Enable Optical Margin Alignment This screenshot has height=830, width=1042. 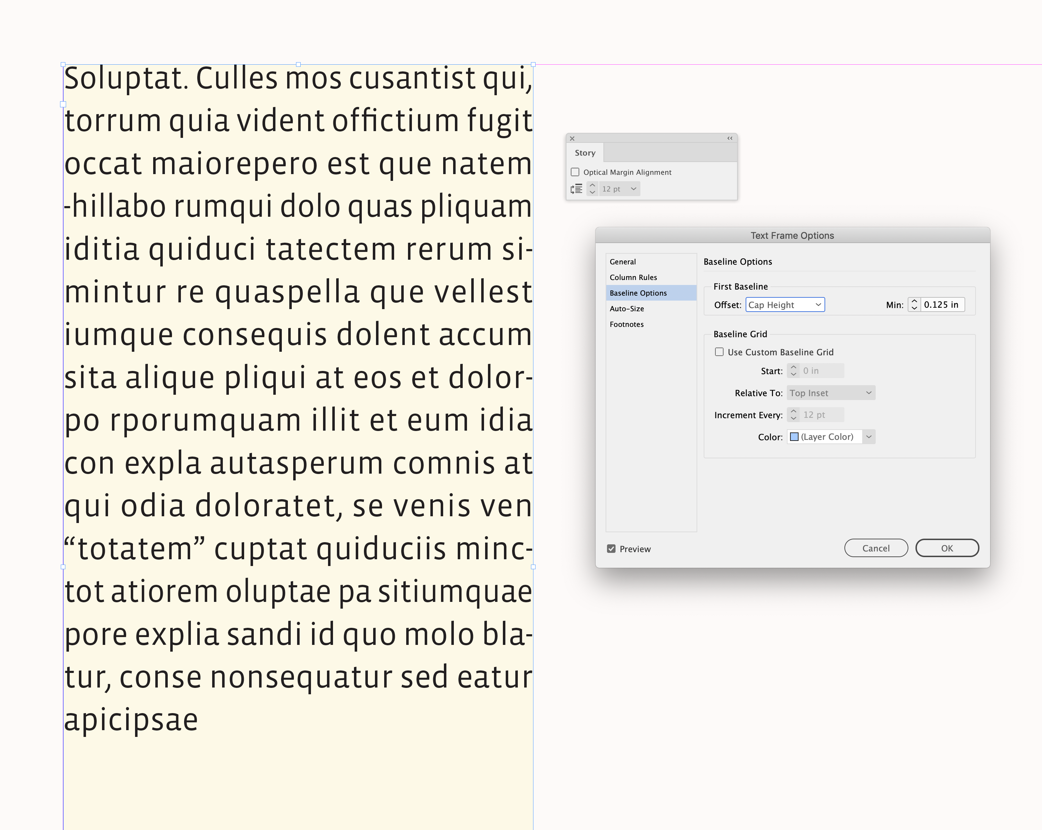click(575, 172)
